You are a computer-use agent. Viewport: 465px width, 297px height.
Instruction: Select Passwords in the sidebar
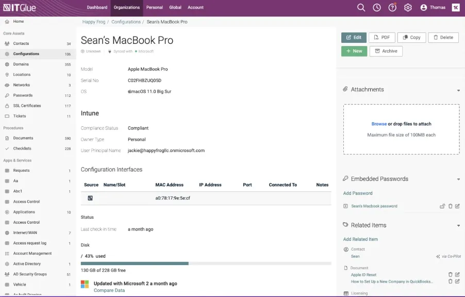pyautogui.click(x=23, y=95)
